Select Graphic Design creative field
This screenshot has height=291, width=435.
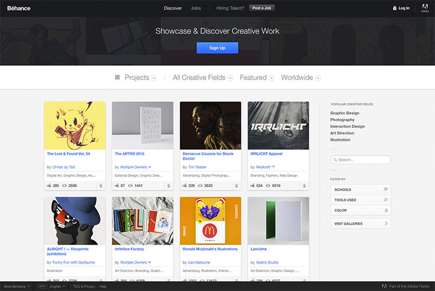pos(345,113)
